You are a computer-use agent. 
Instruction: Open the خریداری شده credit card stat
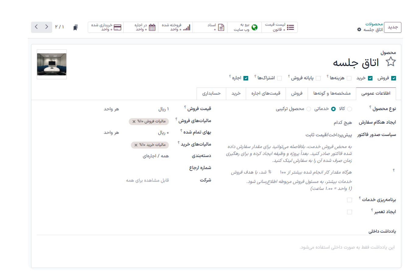click(117, 27)
